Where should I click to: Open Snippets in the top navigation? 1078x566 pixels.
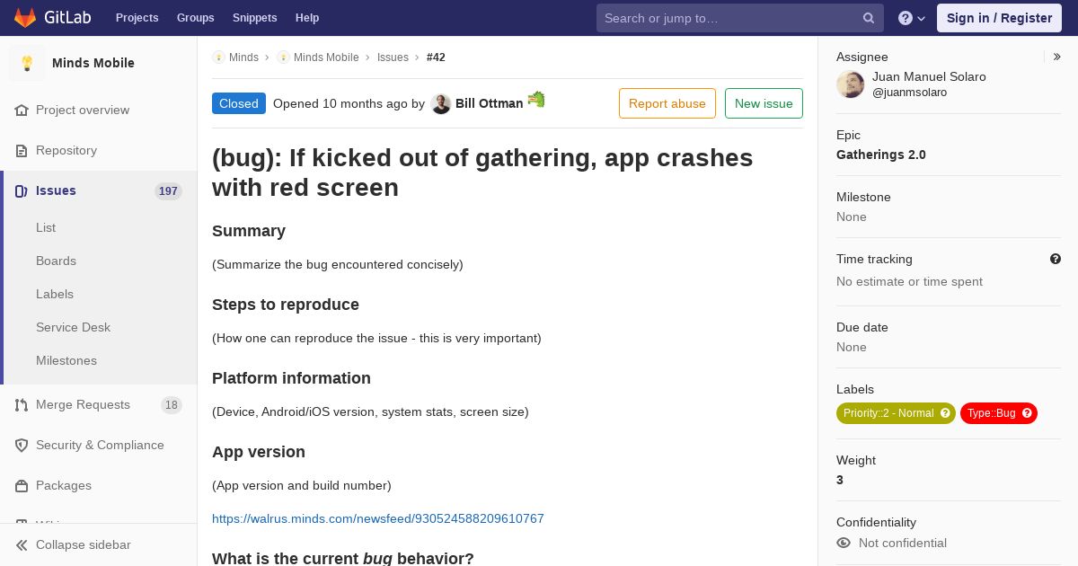pyautogui.click(x=255, y=18)
